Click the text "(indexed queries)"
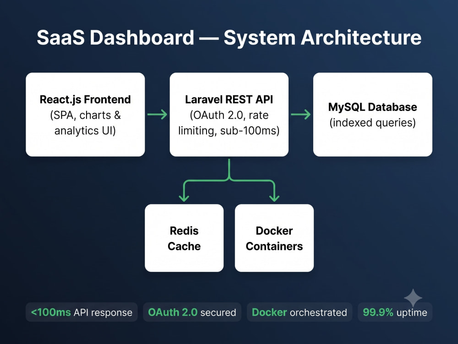The image size is (458, 344). [x=373, y=122]
